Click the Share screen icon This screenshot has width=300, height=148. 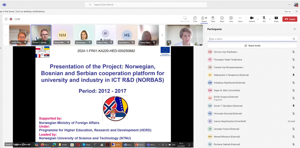(x=276, y=19)
